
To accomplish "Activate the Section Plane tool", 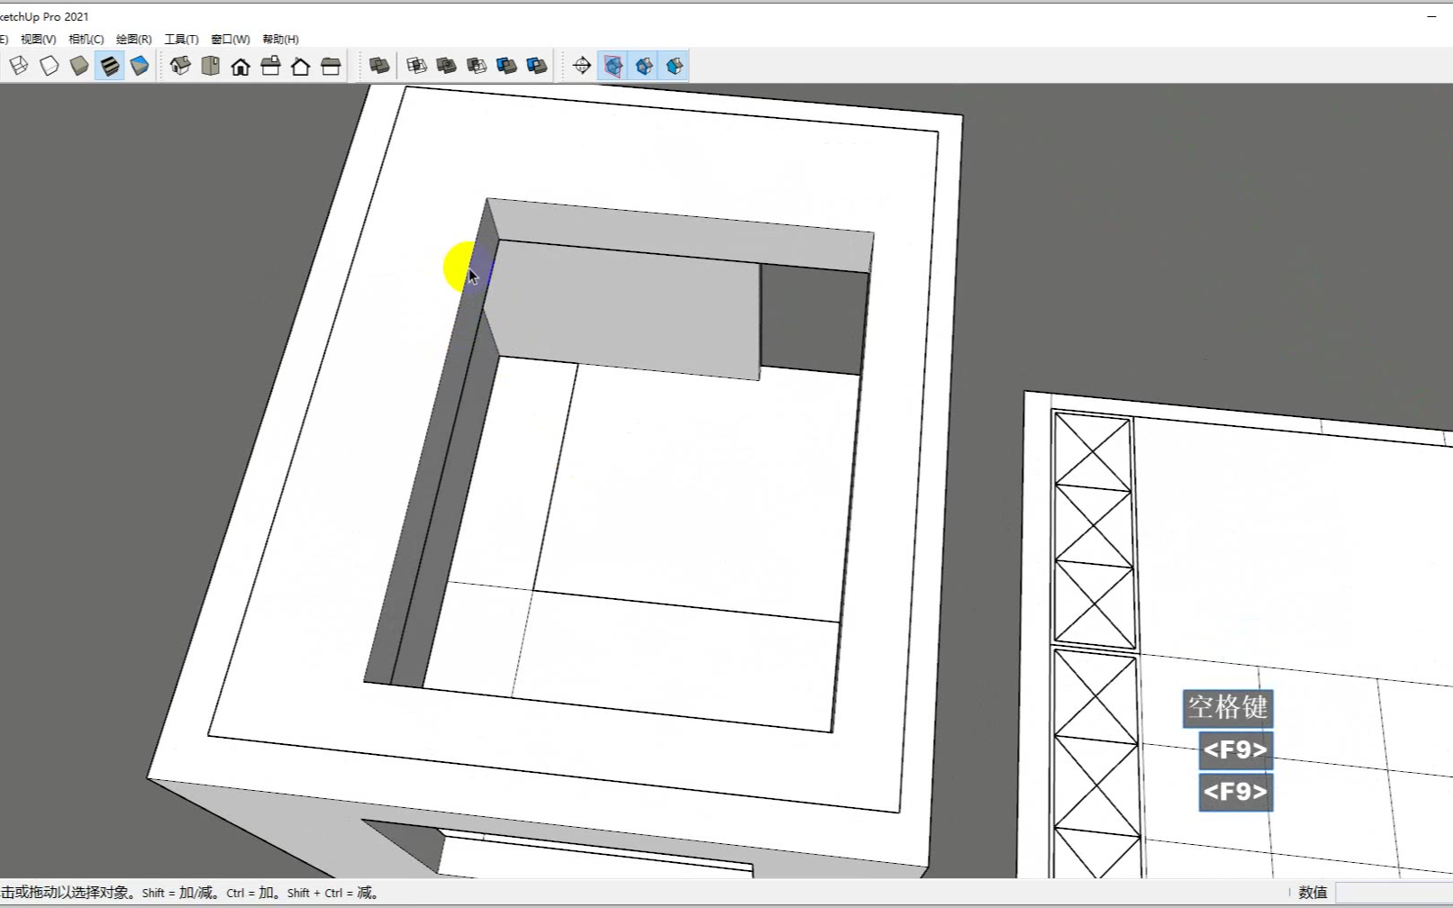I will 582,66.
